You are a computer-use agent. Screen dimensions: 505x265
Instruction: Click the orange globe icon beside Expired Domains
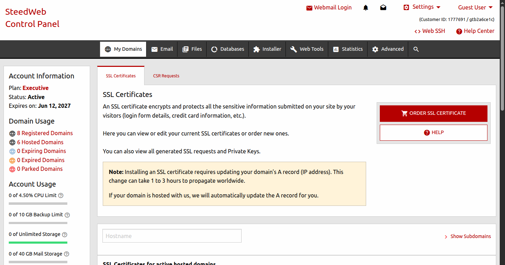pyautogui.click(x=12, y=160)
